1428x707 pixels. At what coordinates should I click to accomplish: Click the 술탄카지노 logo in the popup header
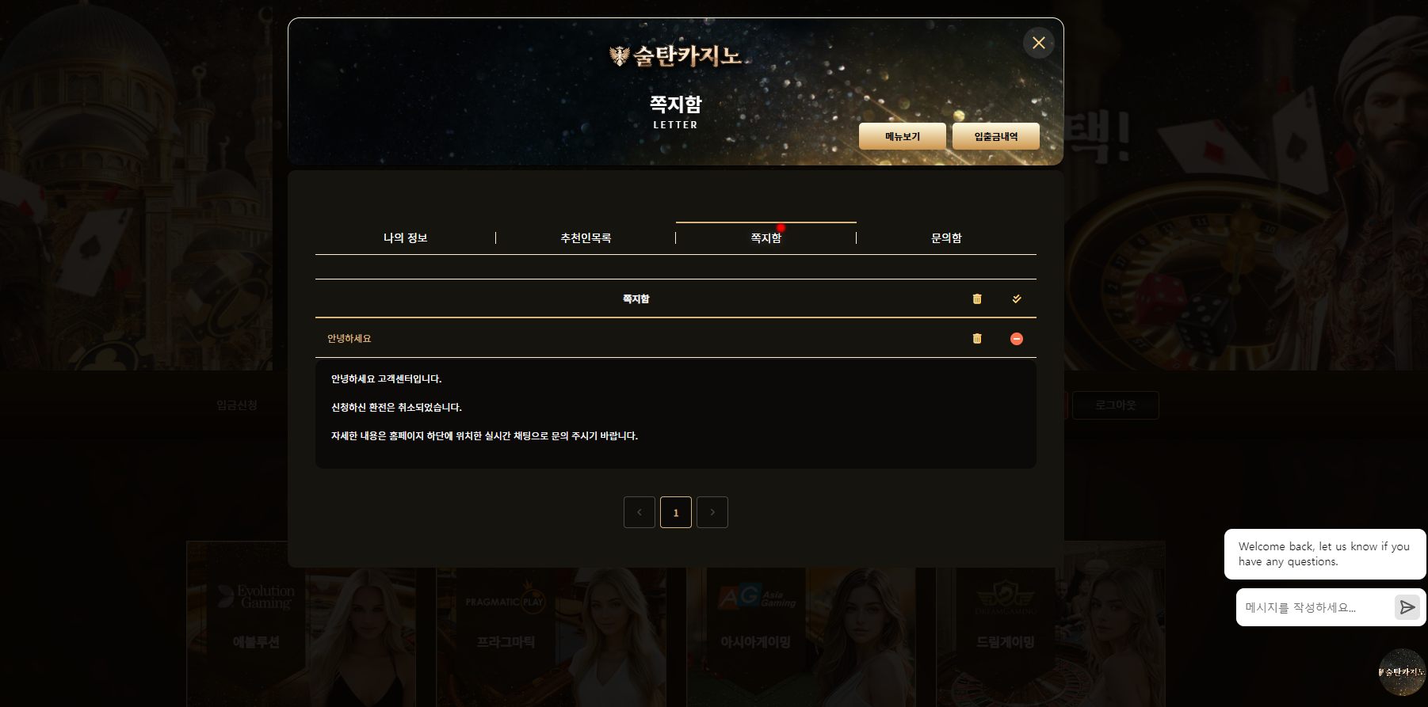tap(675, 56)
